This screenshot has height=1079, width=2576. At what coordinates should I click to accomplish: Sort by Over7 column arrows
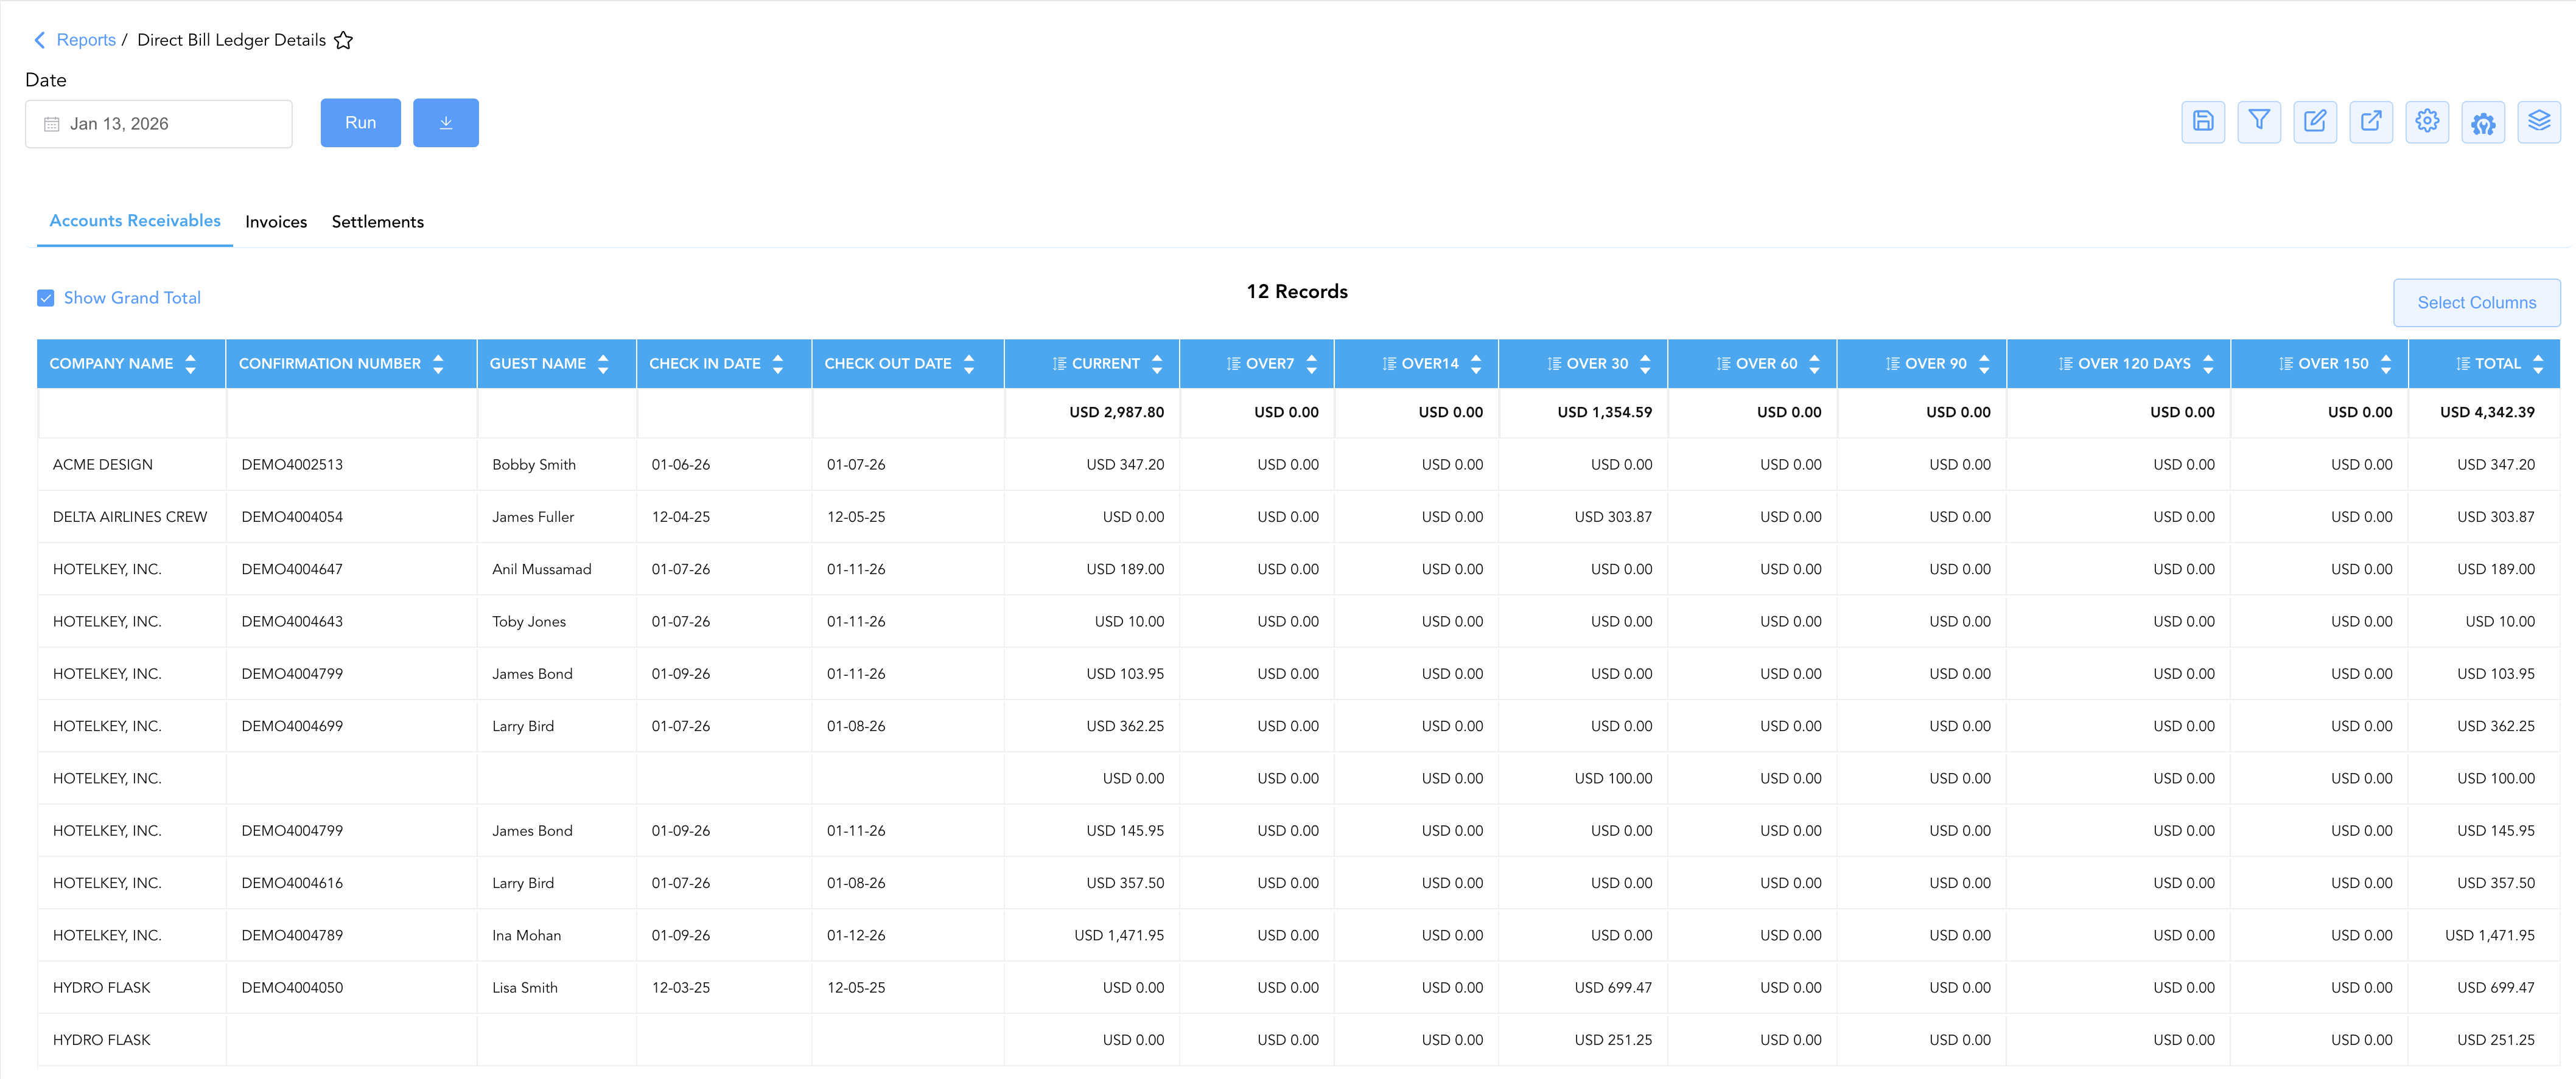pos(1312,364)
